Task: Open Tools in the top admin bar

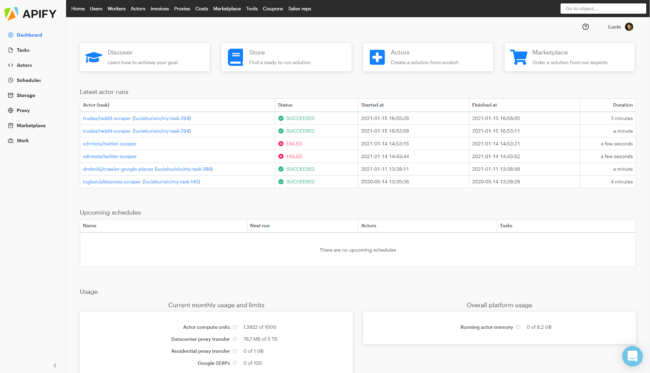Action: click(x=252, y=9)
